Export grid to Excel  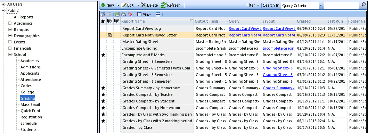(x=117, y=15)
